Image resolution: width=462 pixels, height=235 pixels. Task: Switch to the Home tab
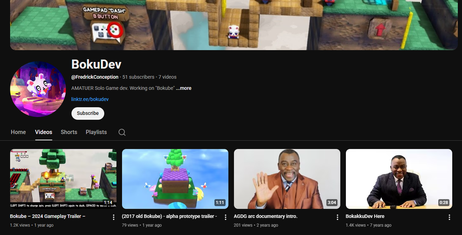click(x=18, y=132)
